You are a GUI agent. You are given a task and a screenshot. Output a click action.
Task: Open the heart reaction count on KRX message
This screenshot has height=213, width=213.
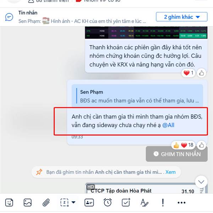click(x=189, y=73)
